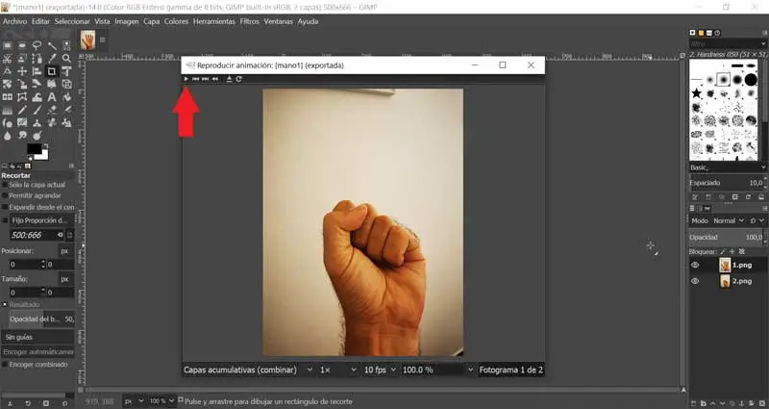Toggle the 'Fijo Proporción' checkbox
This screenshot has height=409, width=769.
[6, 220]
